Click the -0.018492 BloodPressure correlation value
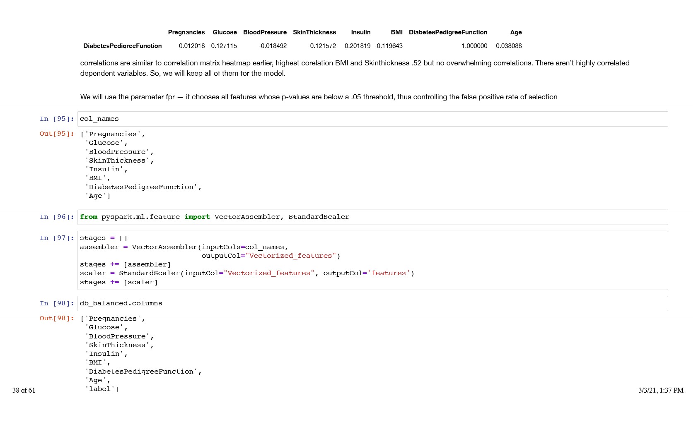This screenshot has height=422, width=696. 273,46
